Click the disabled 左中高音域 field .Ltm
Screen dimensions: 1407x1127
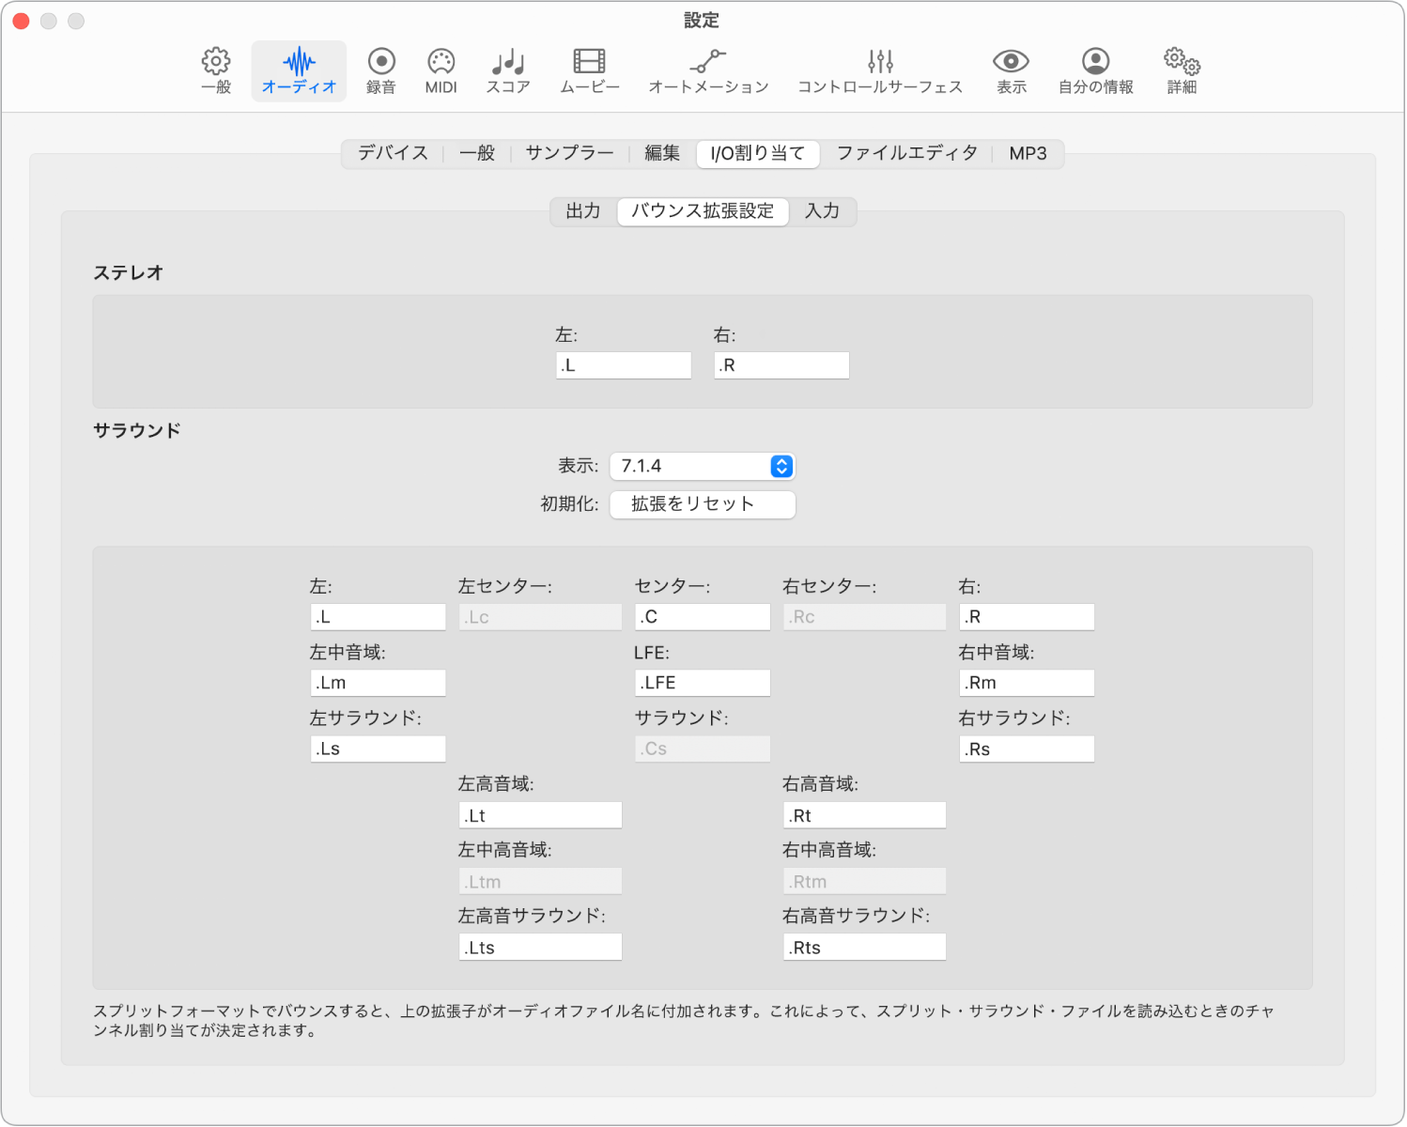click(540, 881)
